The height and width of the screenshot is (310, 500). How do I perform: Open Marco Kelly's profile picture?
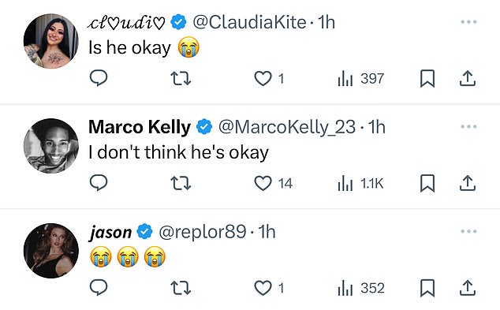pyautogui.click(x=51, y=146)
